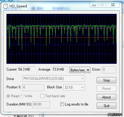Viewport: 124px width, 117px height.
Task: Click the Errors count field
Action: point(109,70)
